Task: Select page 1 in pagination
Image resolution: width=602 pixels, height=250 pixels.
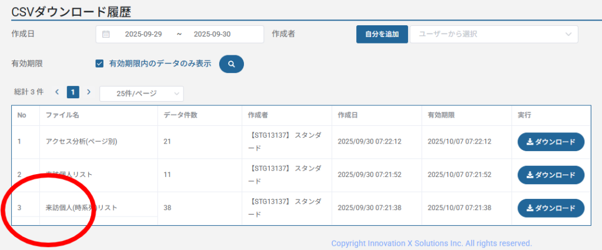Action: [73, 92]
